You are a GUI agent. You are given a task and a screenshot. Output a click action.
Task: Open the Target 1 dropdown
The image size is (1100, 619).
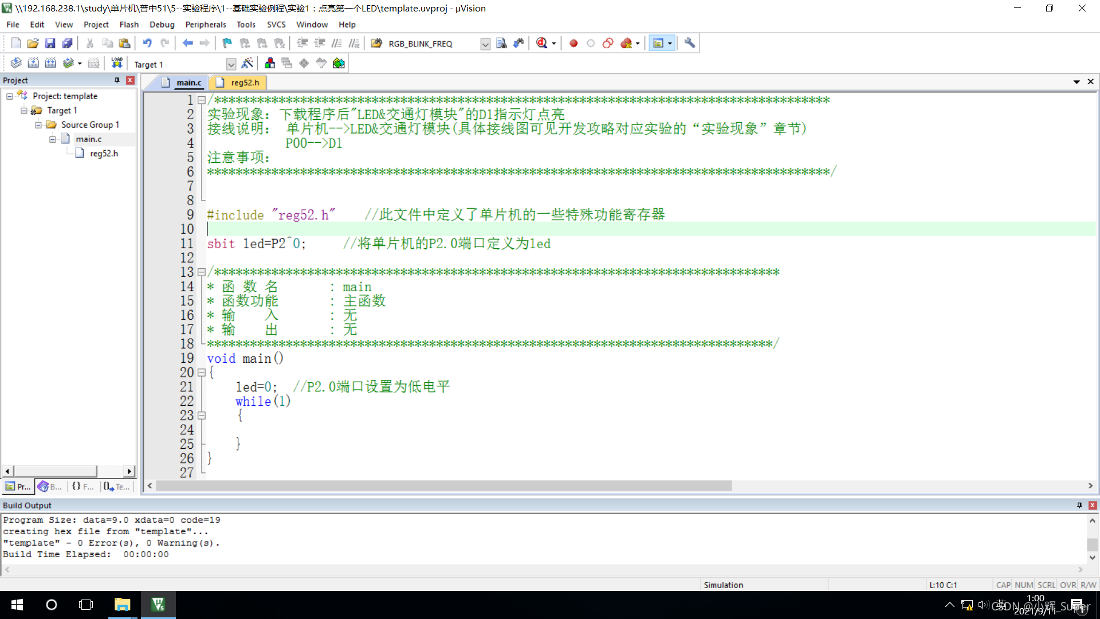[231, 64]
